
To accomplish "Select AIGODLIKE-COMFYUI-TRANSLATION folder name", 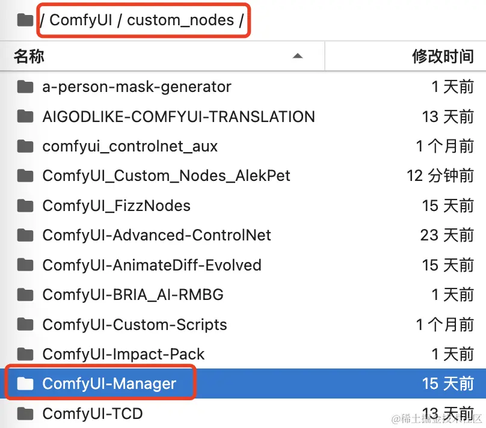I will click(179, 117).
